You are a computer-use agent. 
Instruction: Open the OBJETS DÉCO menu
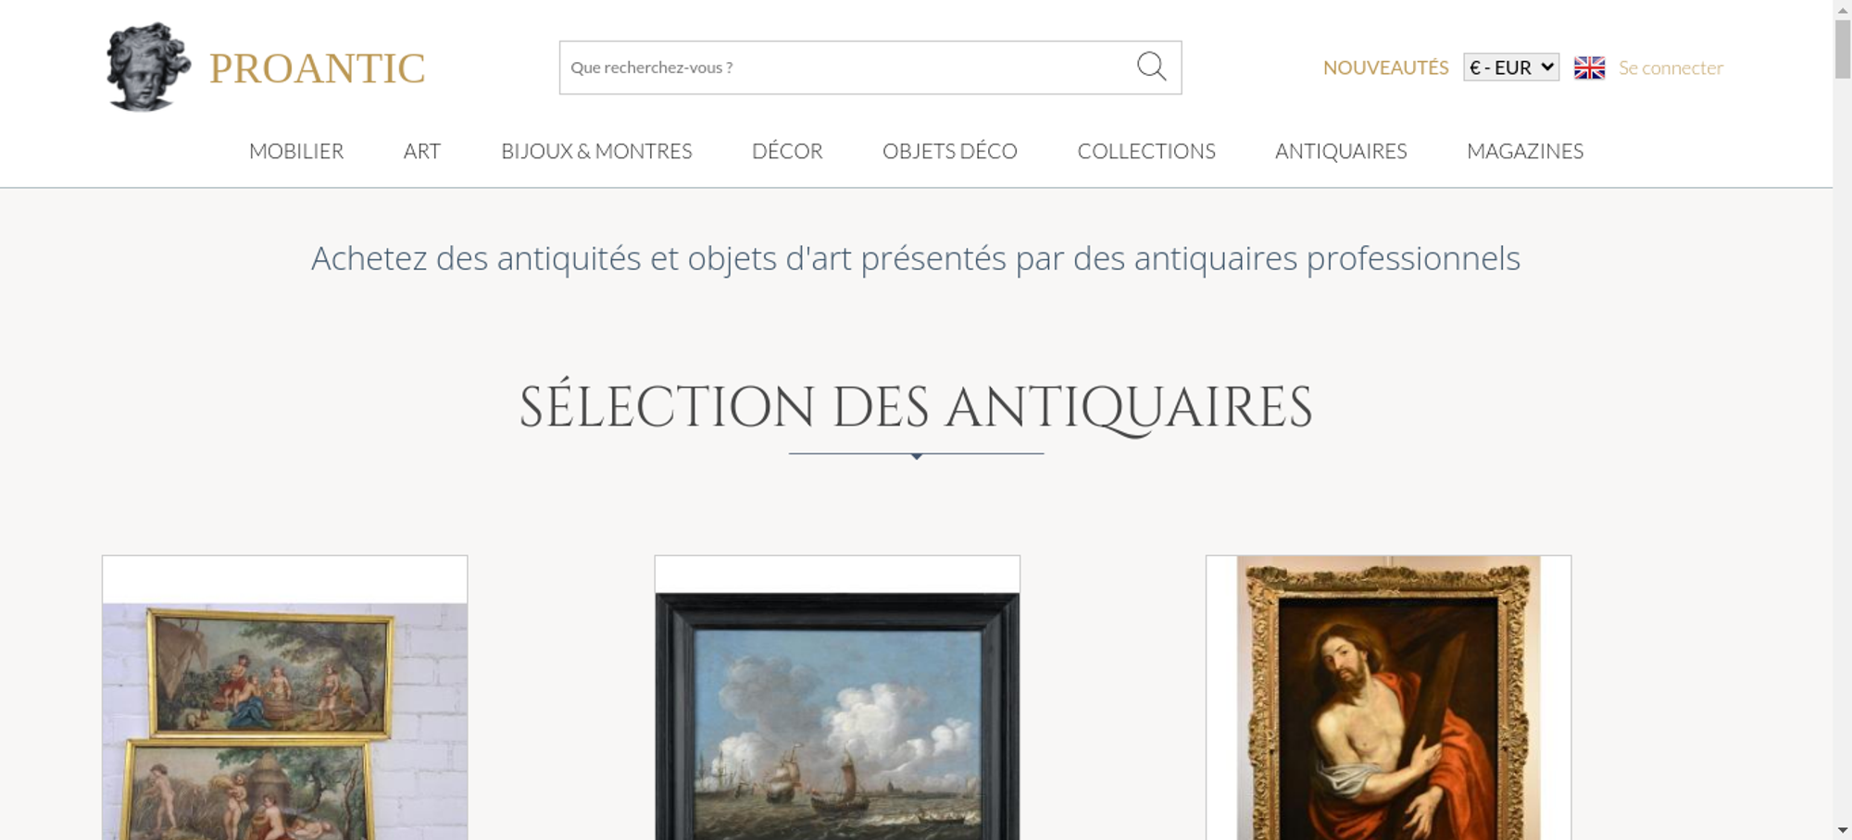[x=950, y=151]
